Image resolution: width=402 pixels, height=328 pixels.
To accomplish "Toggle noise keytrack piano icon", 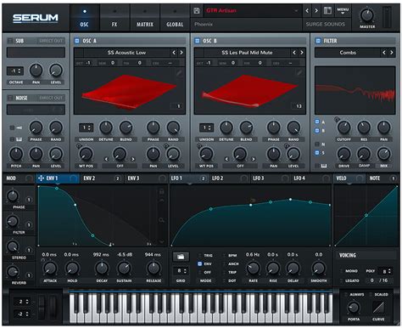I will (x=19, y=139).
